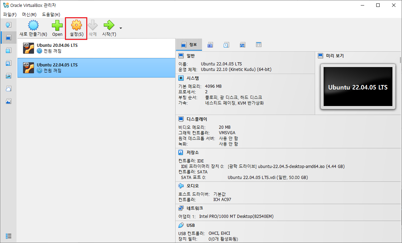Open the 일반 general settings section heading
This screenshot has height=243, width=402.
[190, 56]
